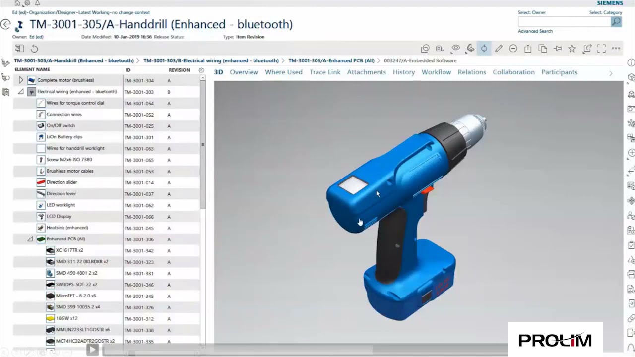
Task: Click the user context link at top
Action: click(x=81, y=12)
